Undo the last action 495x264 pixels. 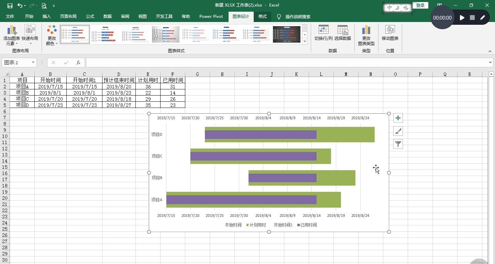click(20, 5)
